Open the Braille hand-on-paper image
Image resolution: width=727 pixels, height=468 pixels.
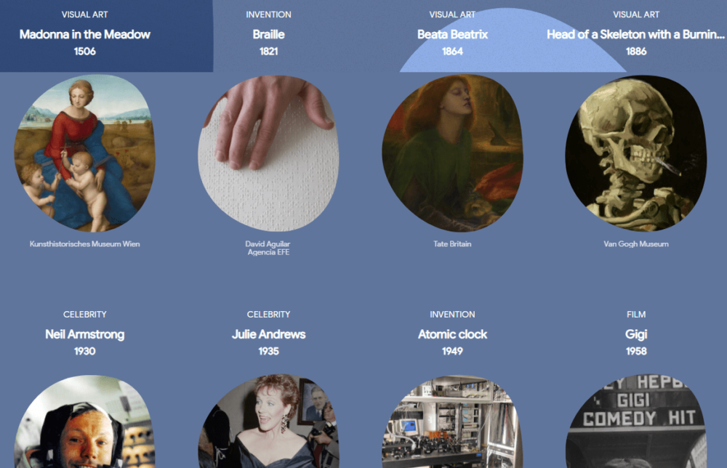click(268, 153)
